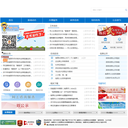Open the 行政许可/处罚公示 button
The width and height of the screenshot is (128, 128).
[x=112, y=78]
